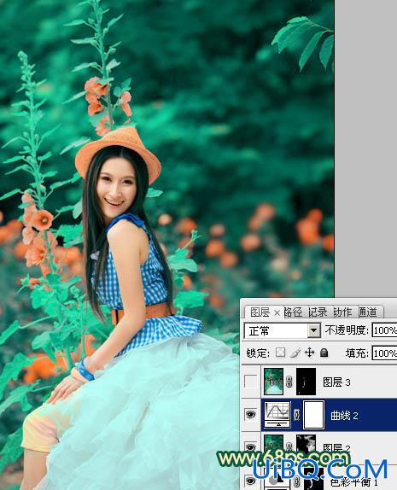Close the 图层 panel tab with the X
This screenshot has height=490, width=397.
click(x=277, y=312)
